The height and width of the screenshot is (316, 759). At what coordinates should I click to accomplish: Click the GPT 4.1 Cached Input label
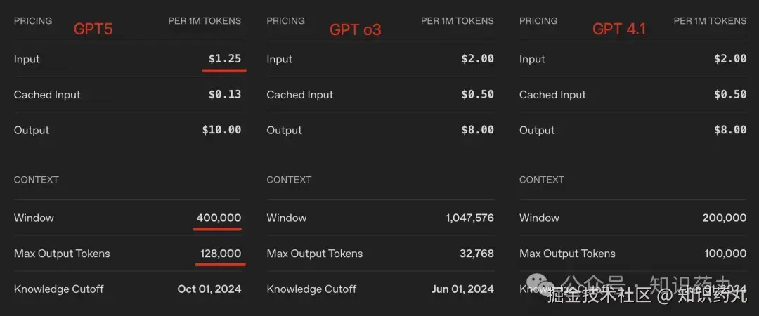click(552, 95)
